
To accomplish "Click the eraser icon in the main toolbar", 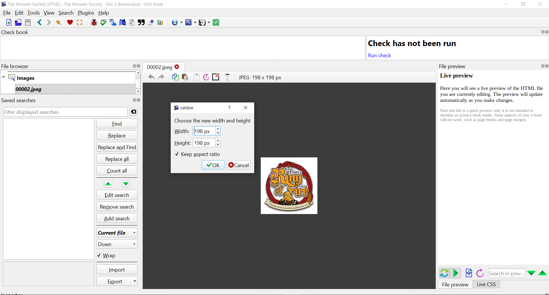I will [x=151, y=22].
